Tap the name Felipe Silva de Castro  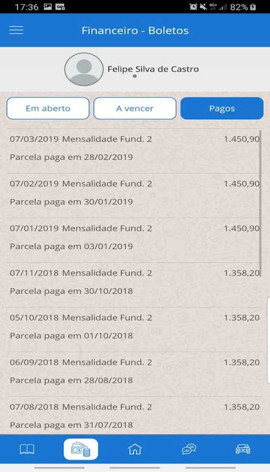[x=153, y=69]
